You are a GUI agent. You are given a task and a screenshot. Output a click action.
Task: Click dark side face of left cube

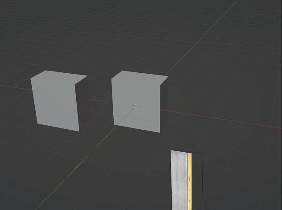point(82,104)
